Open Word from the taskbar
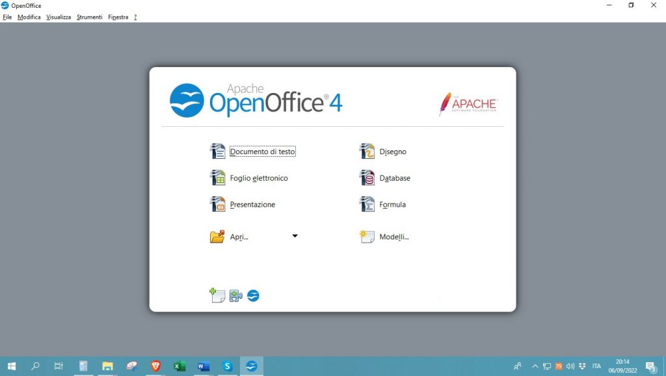Viewport: 666px width, 376px height. 203,366
